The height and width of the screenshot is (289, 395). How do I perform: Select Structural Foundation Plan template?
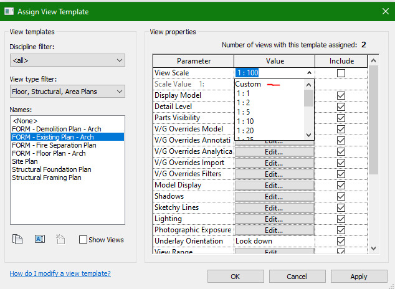coord(67,169)
